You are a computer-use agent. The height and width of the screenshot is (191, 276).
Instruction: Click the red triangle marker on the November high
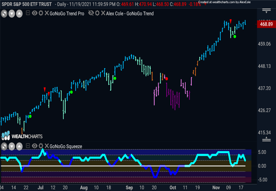click(x=230, y=22)
